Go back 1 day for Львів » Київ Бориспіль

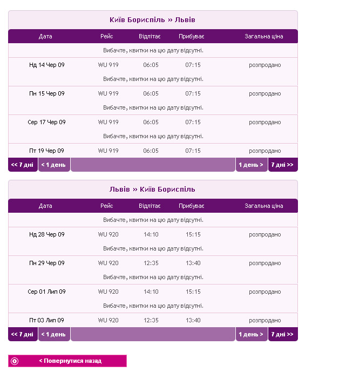54,334
